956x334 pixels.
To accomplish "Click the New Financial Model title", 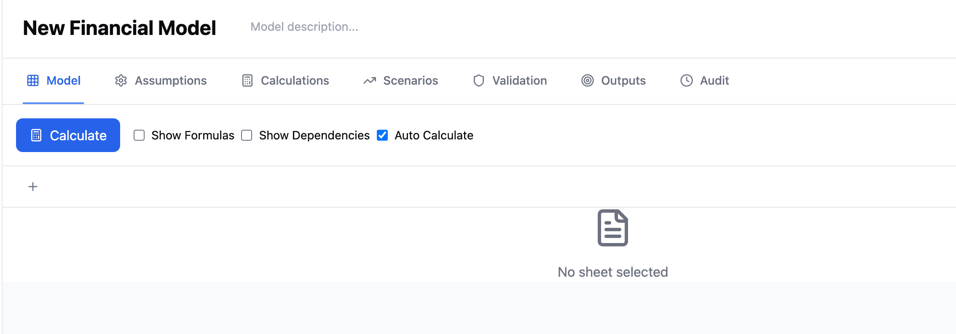I will click(119, 28).
